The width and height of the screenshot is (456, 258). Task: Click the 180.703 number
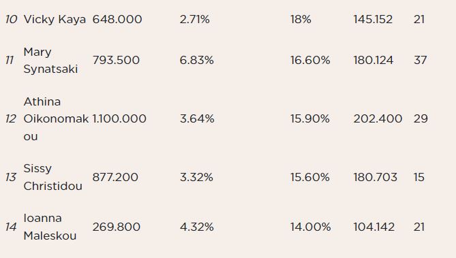pos(375,177)
